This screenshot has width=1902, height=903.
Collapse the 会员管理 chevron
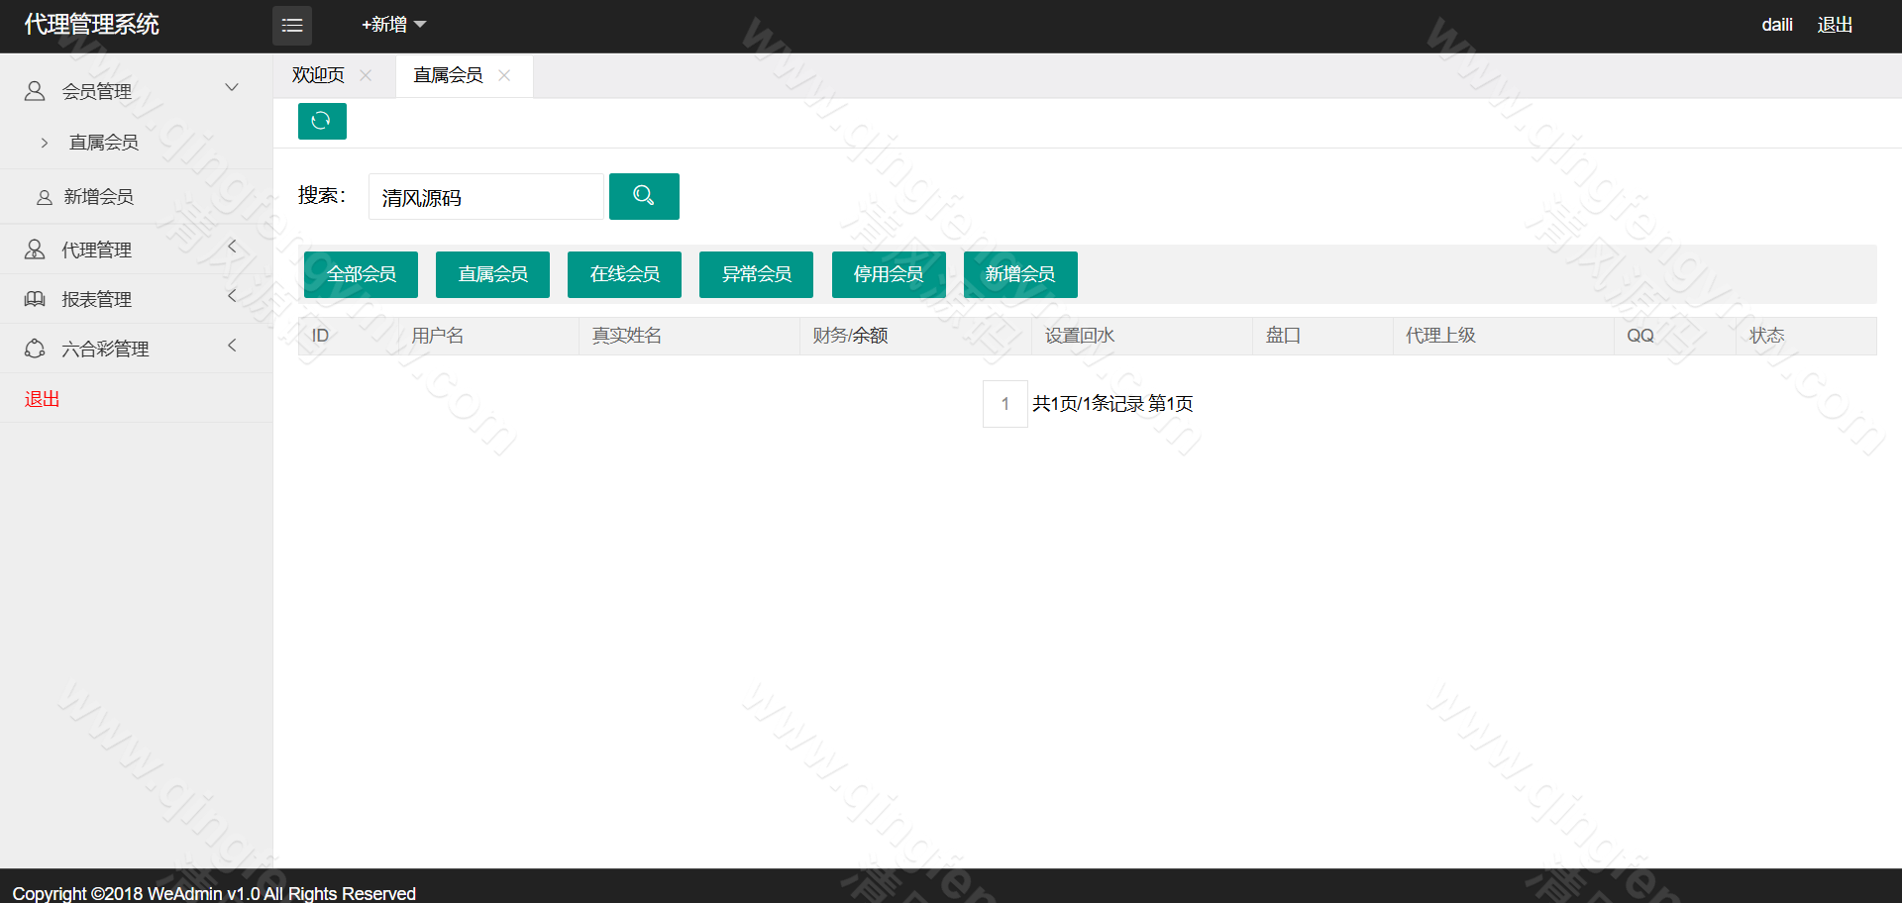click(232, 88)
